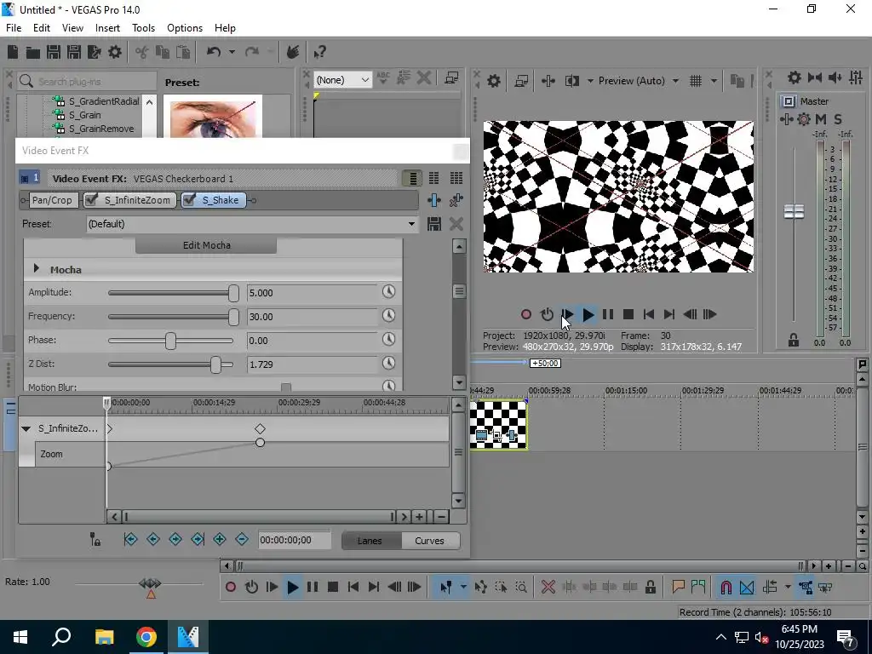This screenshot has width=872, height=654.
Task: Click the Master bus Mute M button
Action: coord(820,119)
